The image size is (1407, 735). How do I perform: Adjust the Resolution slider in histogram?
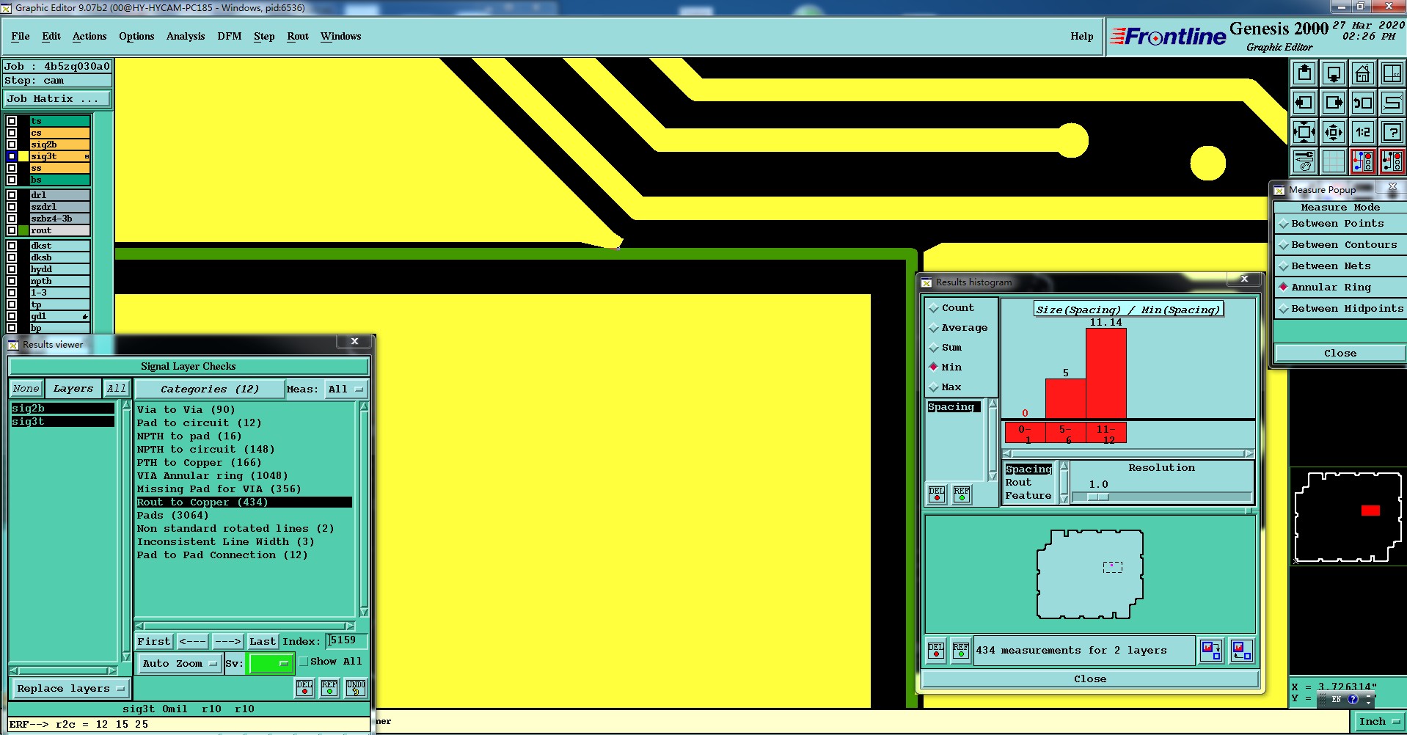tap(1098, 497)
